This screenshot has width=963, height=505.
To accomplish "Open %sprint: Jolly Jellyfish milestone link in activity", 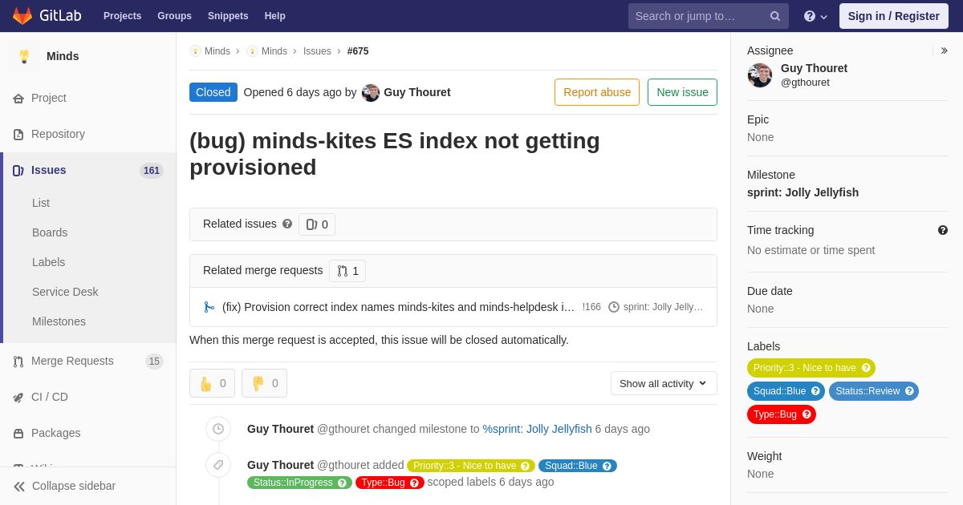I will click(537, 429).
